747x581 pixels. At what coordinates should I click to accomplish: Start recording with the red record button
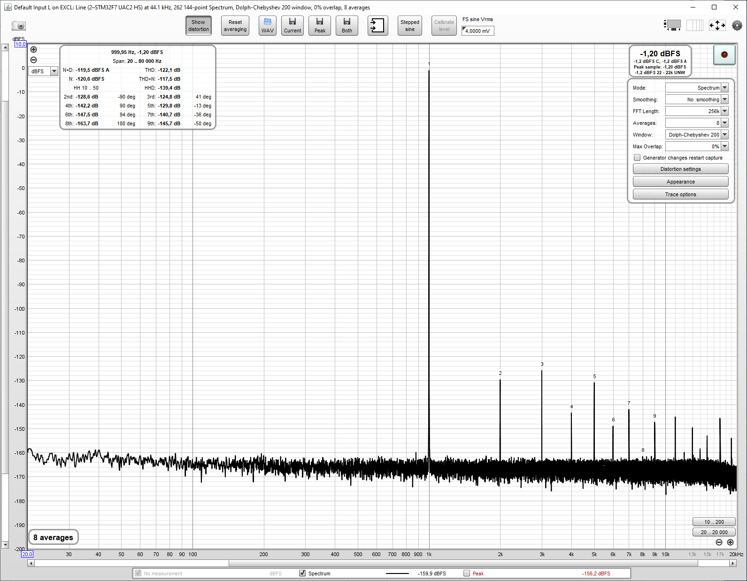coord(724,55)
